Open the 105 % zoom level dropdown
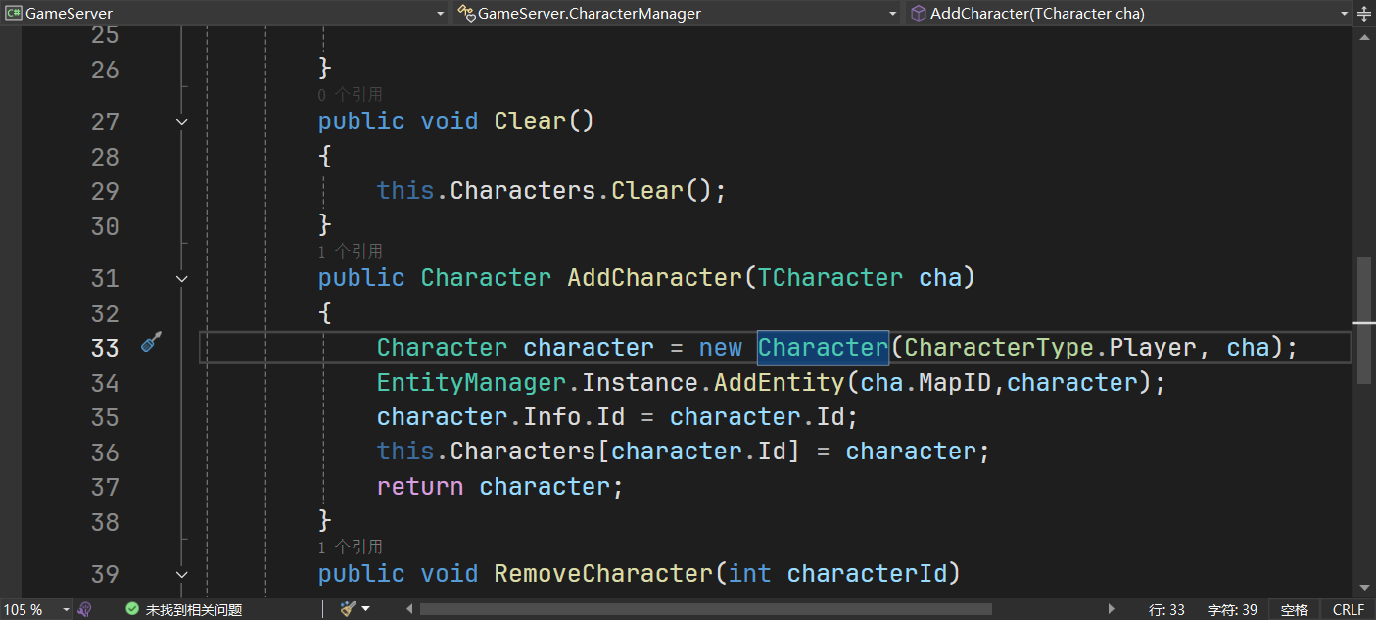1376x620 pixels. click(66, 609)
